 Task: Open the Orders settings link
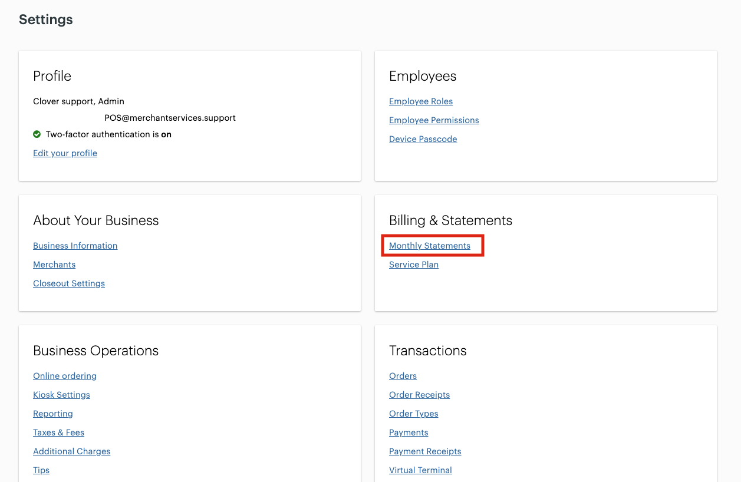(x=403, y=376)
